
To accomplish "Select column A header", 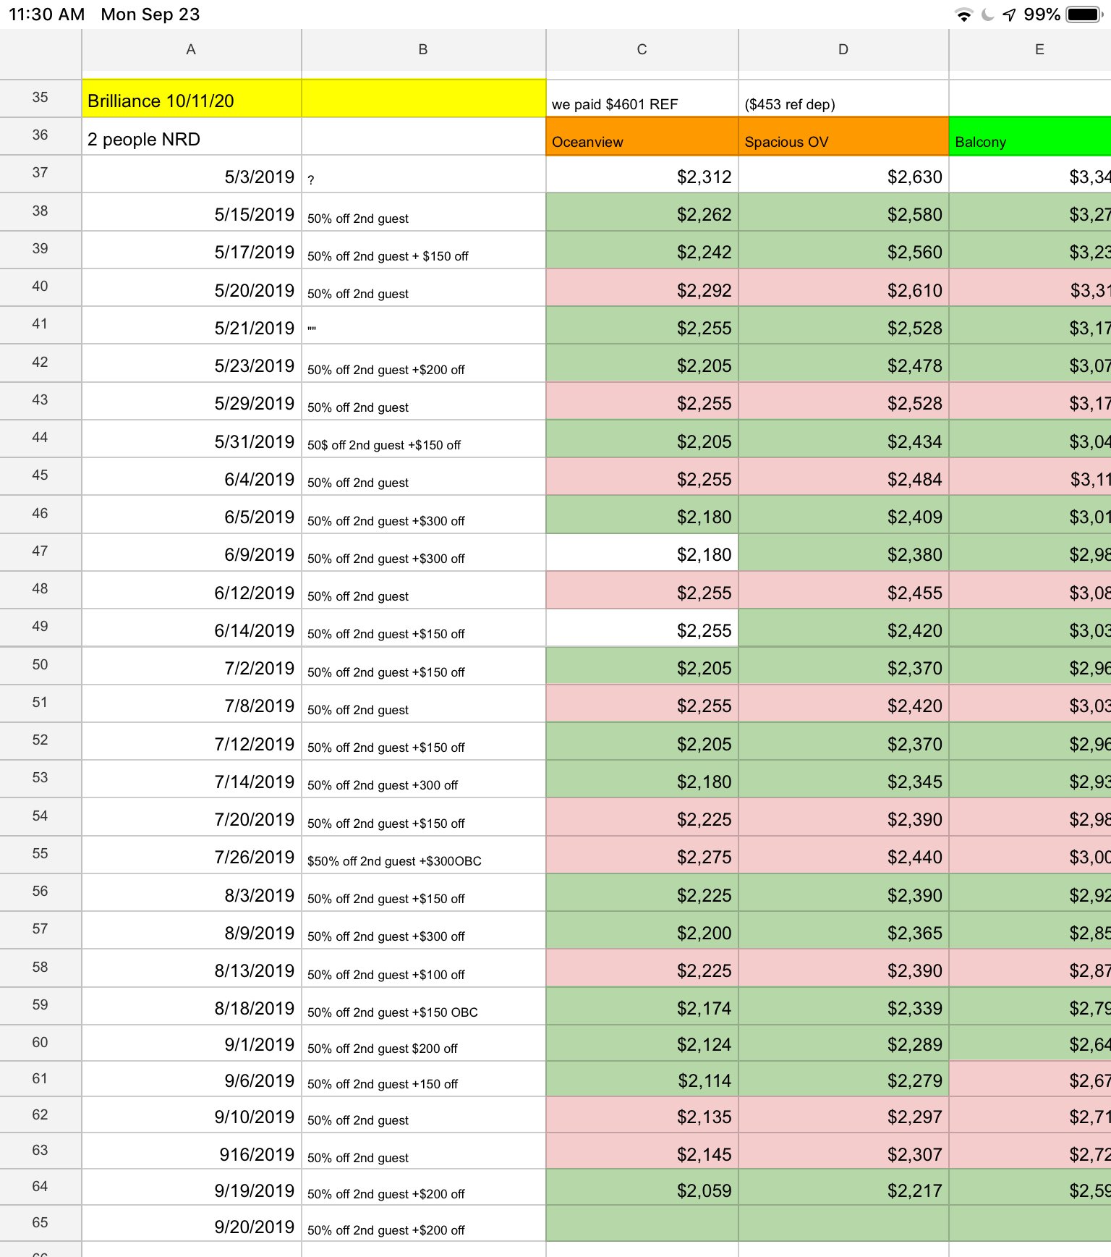I will [191, 50].
